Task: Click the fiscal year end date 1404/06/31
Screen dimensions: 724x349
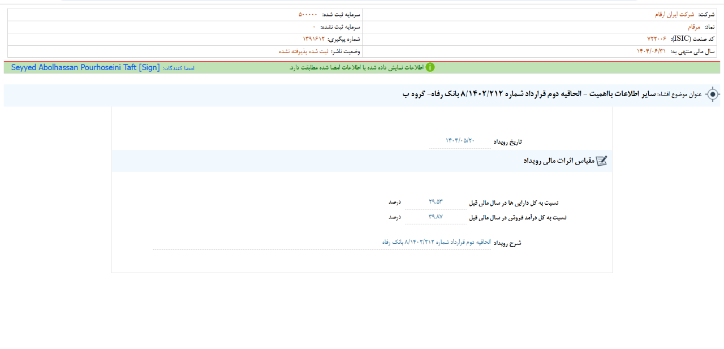Action: tap(651, 51)
